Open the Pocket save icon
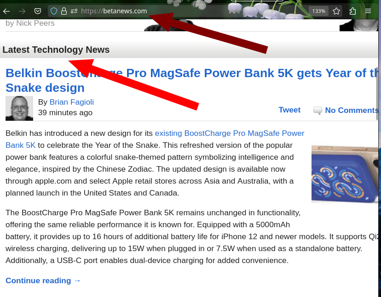The height and width of the screenshot is (297, 381). pyautogui.click(x=38, y=11)
